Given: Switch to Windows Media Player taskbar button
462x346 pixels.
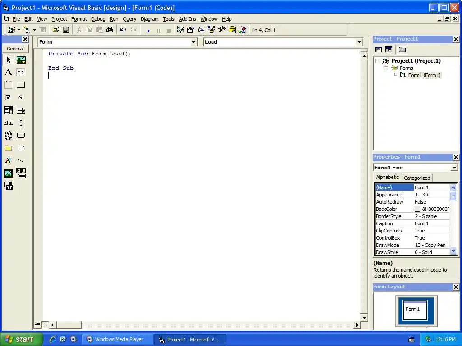Looking at the screenshot, I should point(117,340).
